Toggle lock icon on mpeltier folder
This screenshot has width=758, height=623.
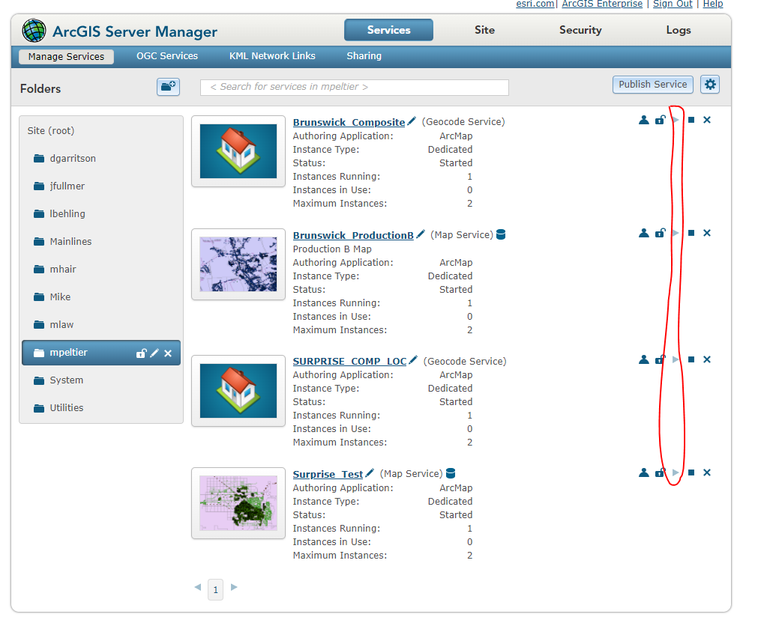point(141,353)
